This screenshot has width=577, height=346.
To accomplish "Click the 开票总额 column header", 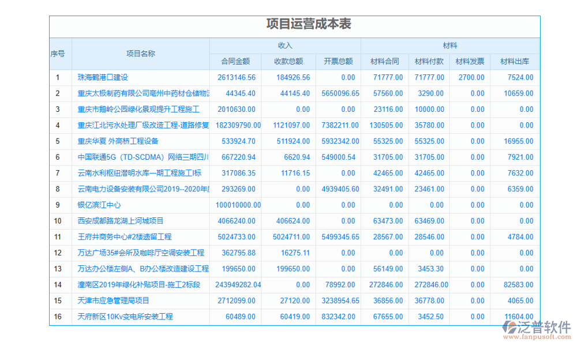I will 338,62.
